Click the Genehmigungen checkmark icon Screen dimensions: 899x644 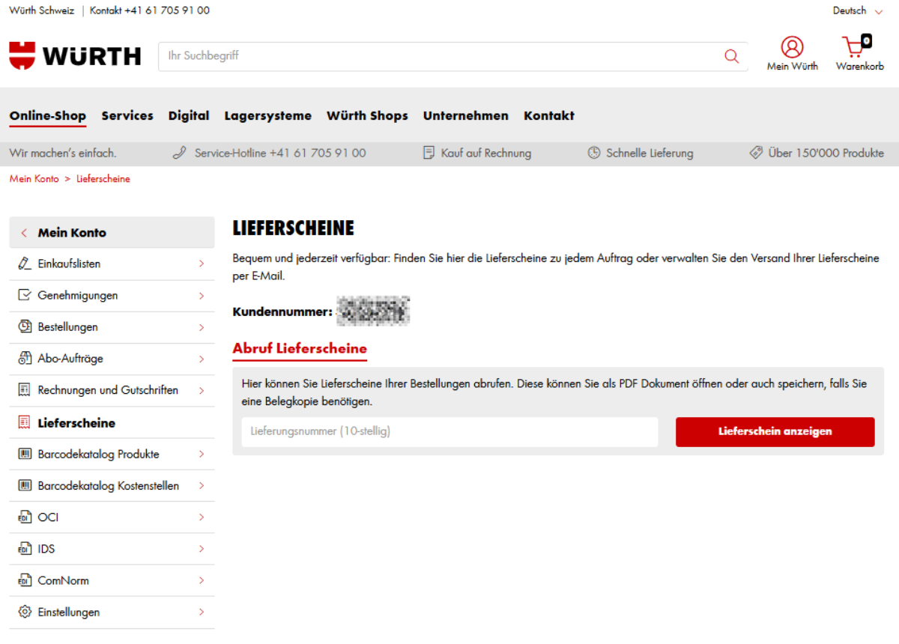pos(24,295)
